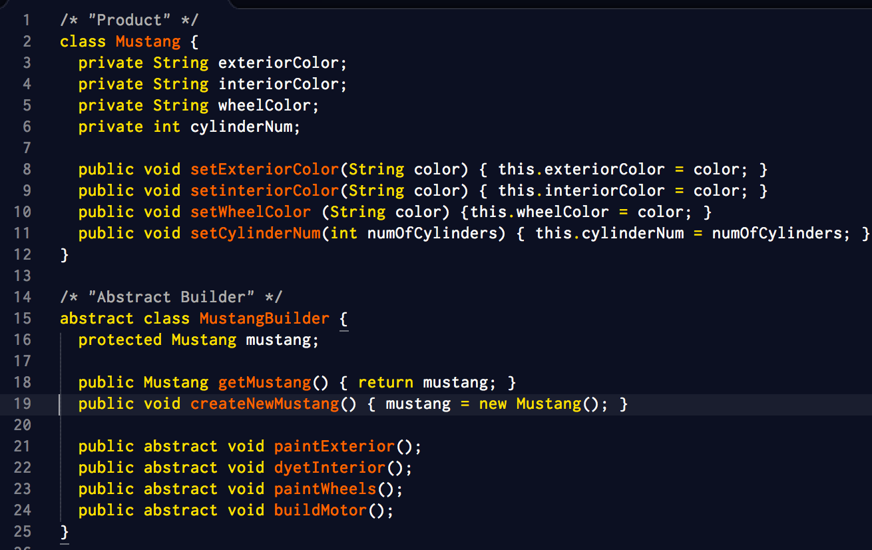
Task: Click the setCylinderNum method name
Action: point(256,233)
